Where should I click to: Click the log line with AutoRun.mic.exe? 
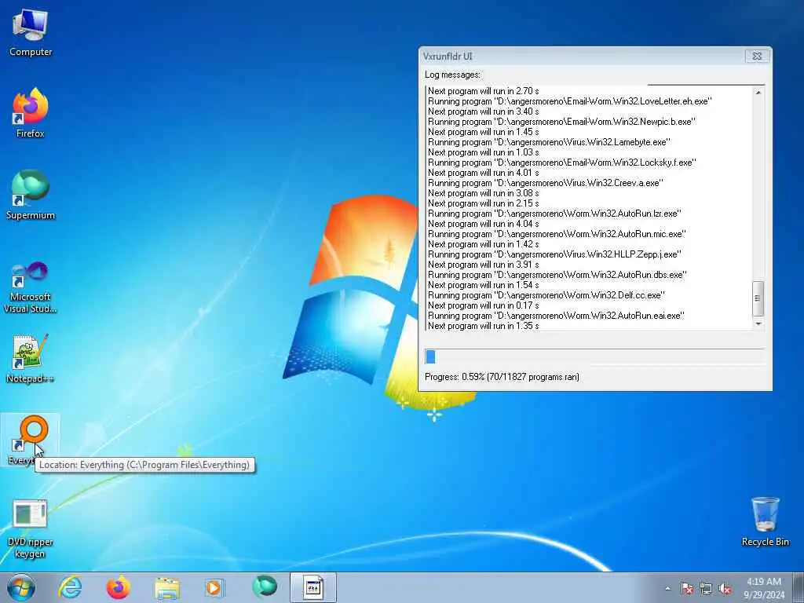[x=557, y=234]
